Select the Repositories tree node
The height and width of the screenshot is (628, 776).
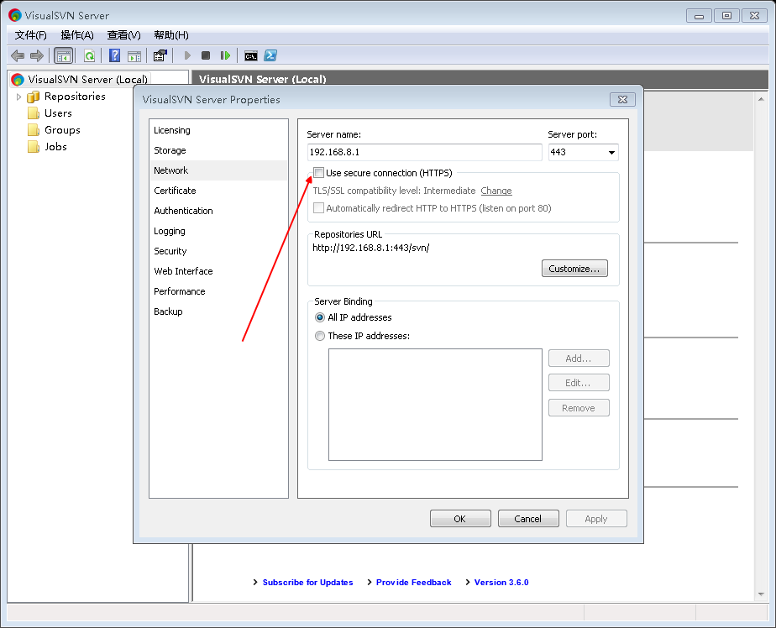(x=75, y=97)
